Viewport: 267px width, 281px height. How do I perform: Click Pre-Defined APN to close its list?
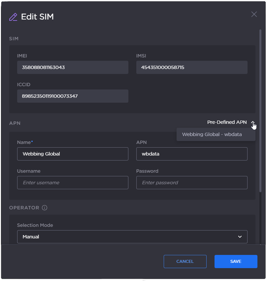point(227,122)
